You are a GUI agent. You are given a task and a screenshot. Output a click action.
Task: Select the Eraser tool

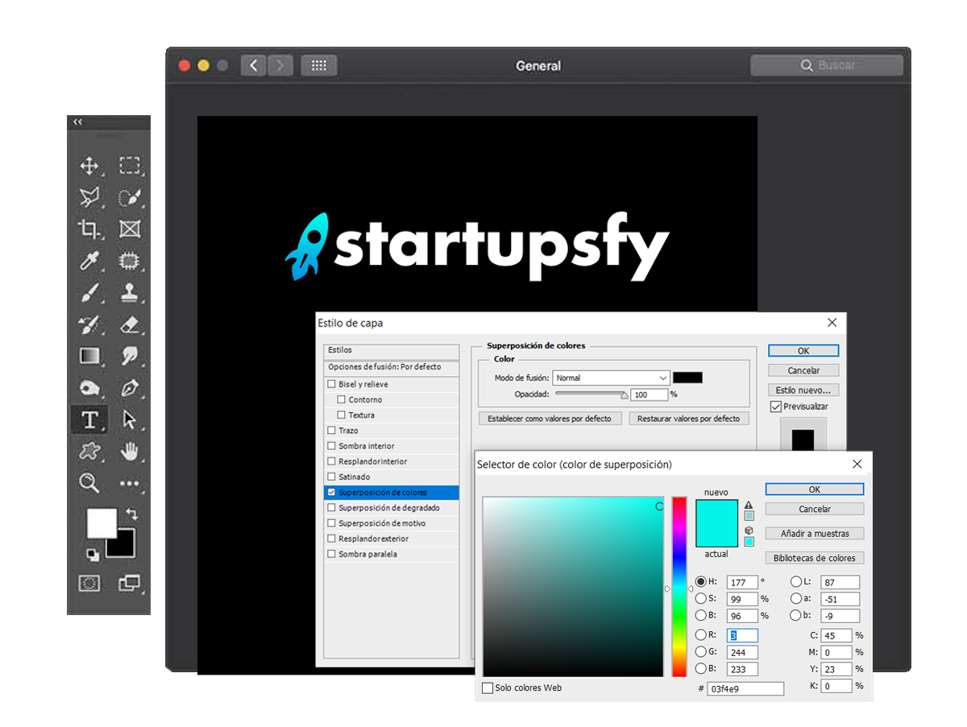(129, 324)
